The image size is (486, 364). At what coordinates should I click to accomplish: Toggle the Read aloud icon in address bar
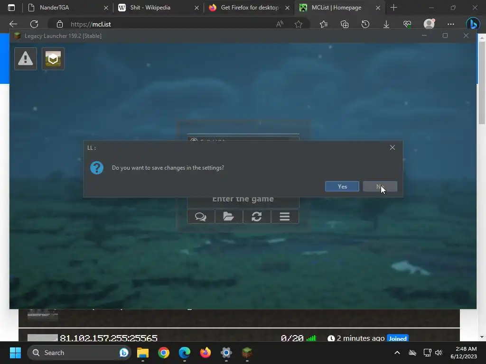click(x=280, y=24)
